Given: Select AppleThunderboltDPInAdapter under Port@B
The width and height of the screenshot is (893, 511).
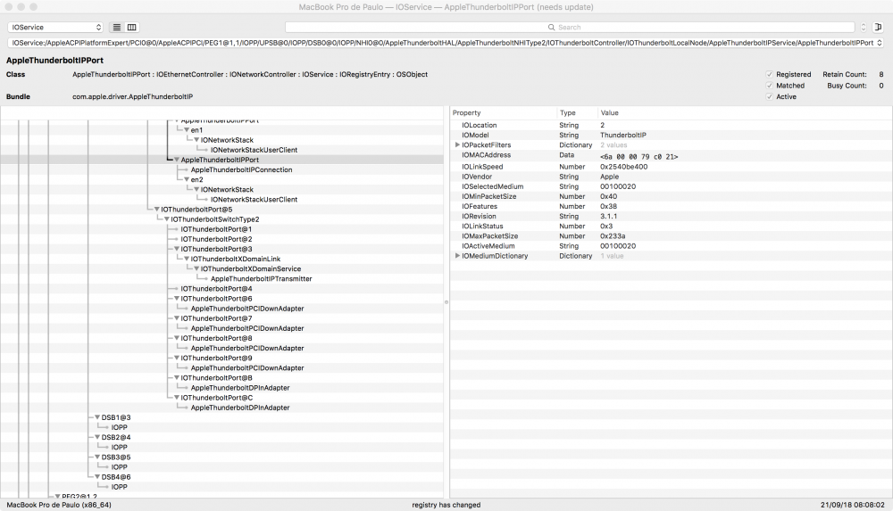Looking at the screenshot, I should 240,388.
